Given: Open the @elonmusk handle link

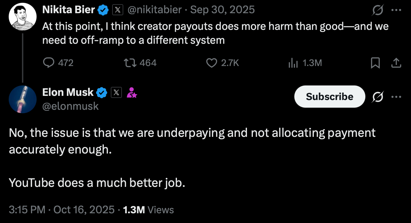Looking at the screenshot, I should coord(70,106).
